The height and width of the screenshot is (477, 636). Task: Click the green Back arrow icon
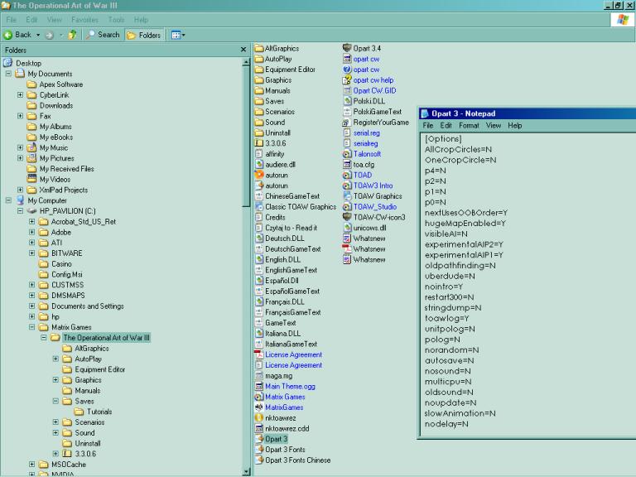[7, 35]
